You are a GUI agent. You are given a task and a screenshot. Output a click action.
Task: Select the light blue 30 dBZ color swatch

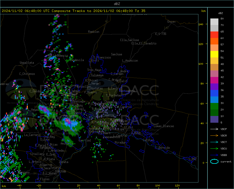(x=214, y=100)
